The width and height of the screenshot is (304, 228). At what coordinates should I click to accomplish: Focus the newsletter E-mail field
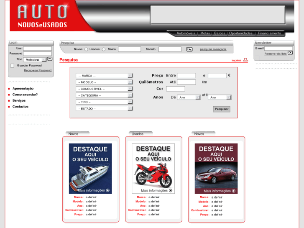tap(278, 49)
